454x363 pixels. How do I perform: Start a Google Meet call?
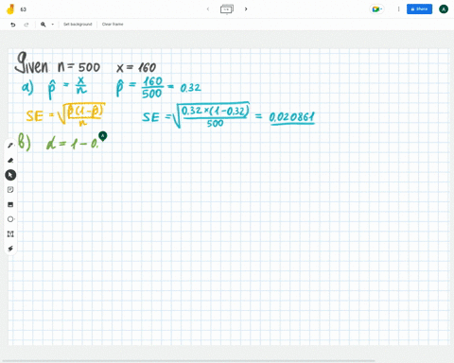[x=376, y=9]
